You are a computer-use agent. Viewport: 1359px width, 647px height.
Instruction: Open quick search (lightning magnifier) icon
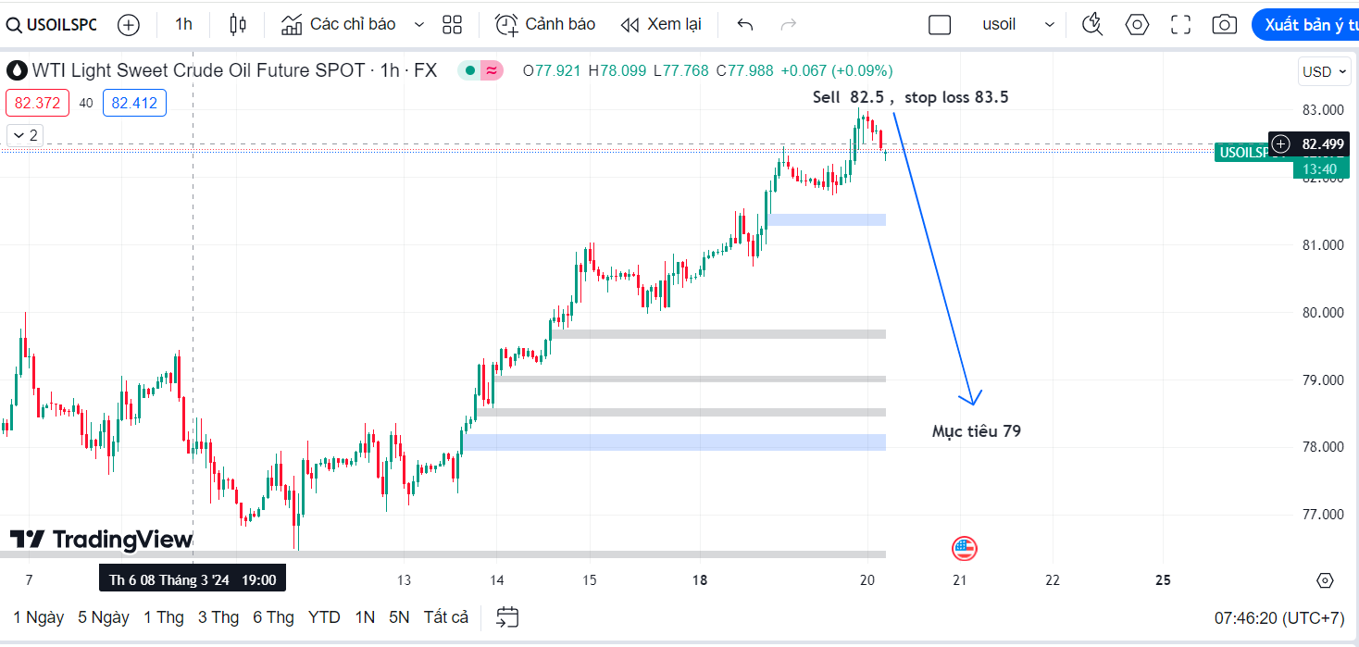[1092, 25]
